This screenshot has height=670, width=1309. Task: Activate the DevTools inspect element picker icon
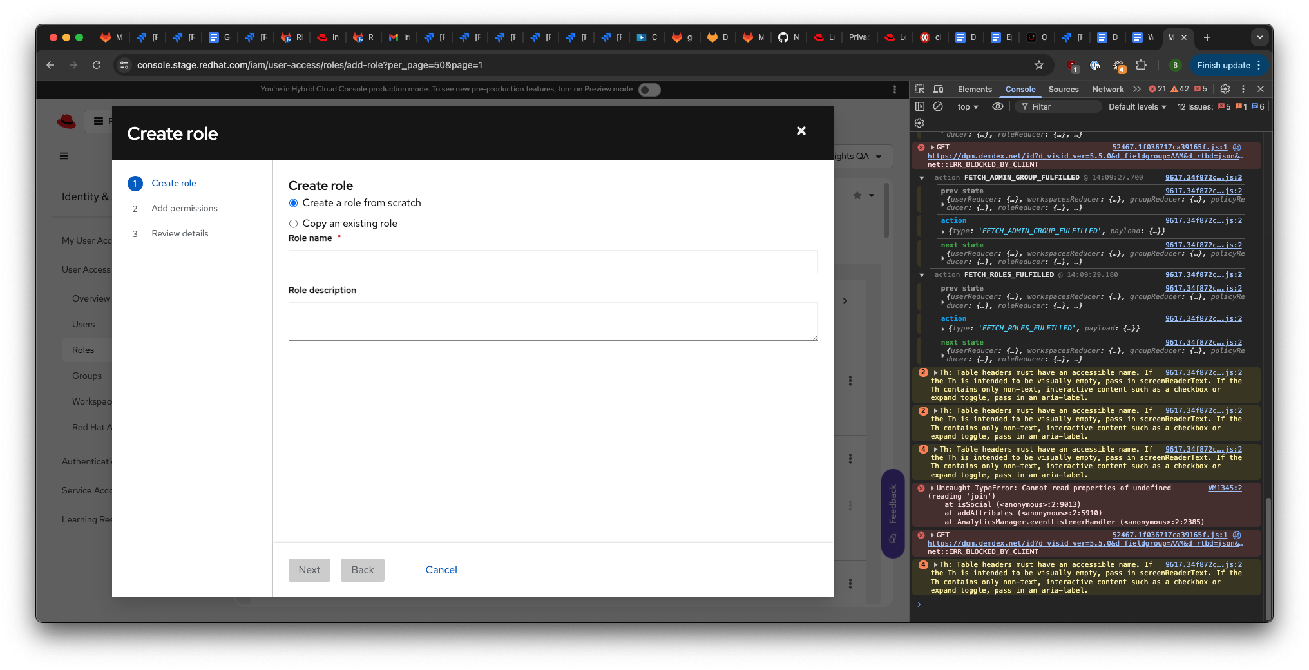click(920, 89)
